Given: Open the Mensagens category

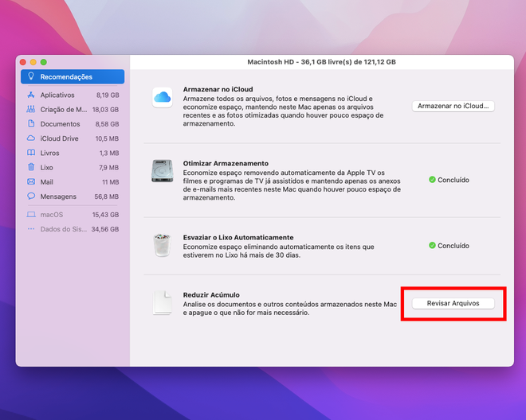Looking at the screenshot, I should (73, 196).
